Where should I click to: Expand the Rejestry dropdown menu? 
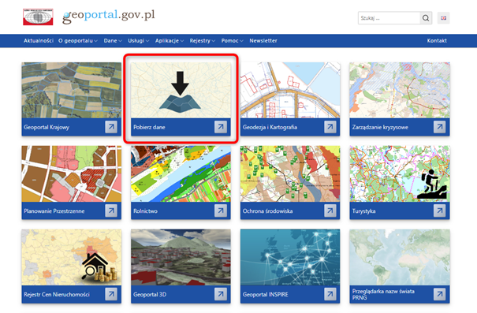[x=203, y=41]
